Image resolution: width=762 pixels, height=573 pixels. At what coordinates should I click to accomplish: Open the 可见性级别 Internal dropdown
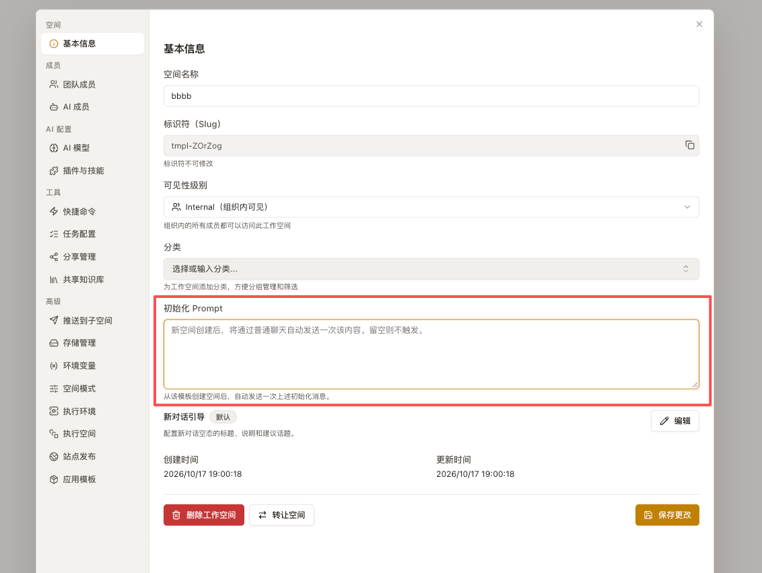point(431,207)
